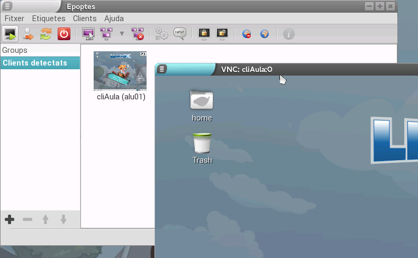
Task: Click the send message speech bubble icon
Action: (x=180, y=34)
